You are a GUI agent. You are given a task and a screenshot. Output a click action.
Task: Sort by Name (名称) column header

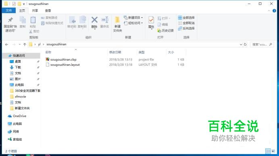point(48,52)
